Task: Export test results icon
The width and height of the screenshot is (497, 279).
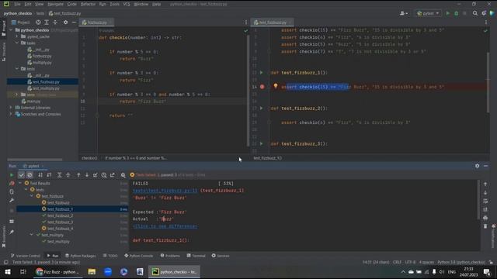Action: click(113, 175)
